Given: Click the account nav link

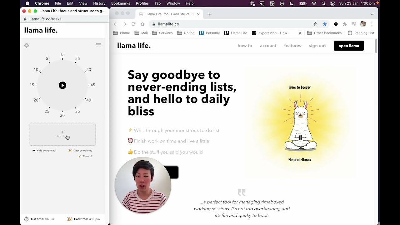Looking at the screenshot, I should pos(268,46).
